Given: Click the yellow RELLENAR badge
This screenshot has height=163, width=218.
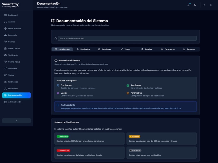Looking at the screenshot, I should point(135,137).
